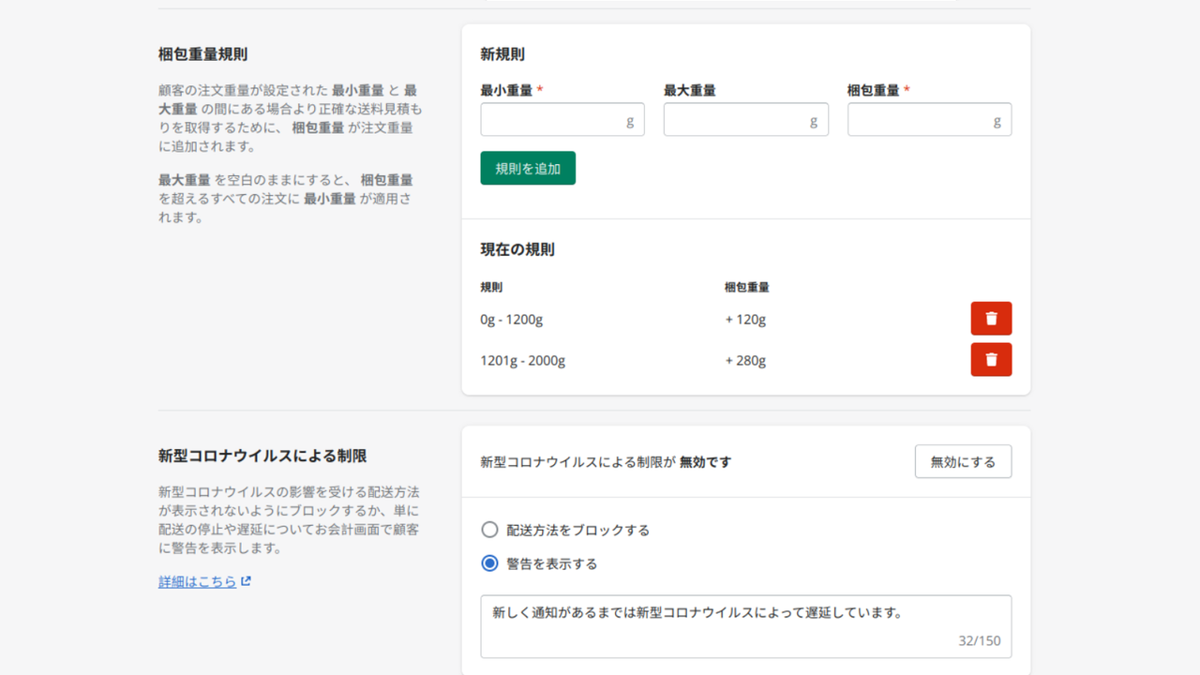Click the 梱包重量 input field
Image resolution: width=1200 pixels, height=675 pixels.
929,120
